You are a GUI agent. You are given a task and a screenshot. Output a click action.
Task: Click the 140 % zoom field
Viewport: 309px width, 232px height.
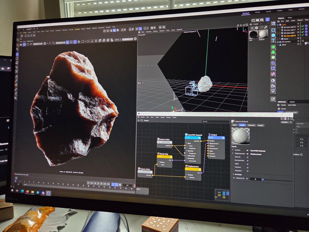tap(117, 39)
